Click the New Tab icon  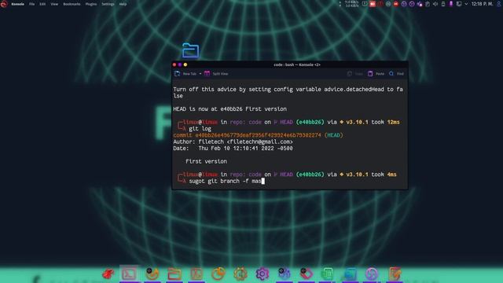point(177,74)
